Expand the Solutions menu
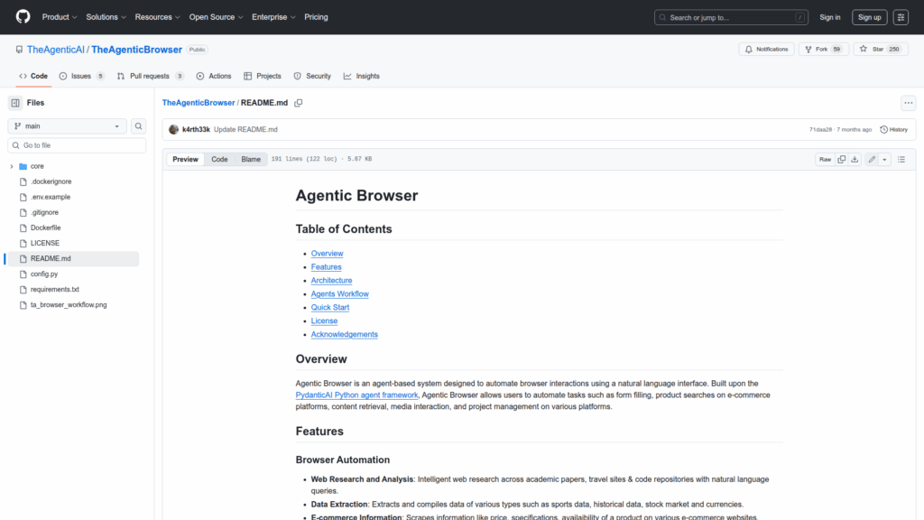The height and width of the screenshot is (520, 924). (106, 17)
